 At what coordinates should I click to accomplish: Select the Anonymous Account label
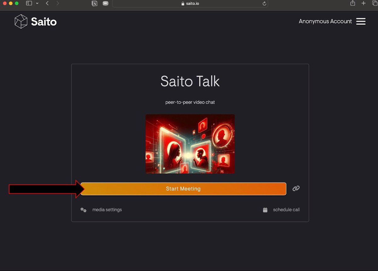point(325,21)
